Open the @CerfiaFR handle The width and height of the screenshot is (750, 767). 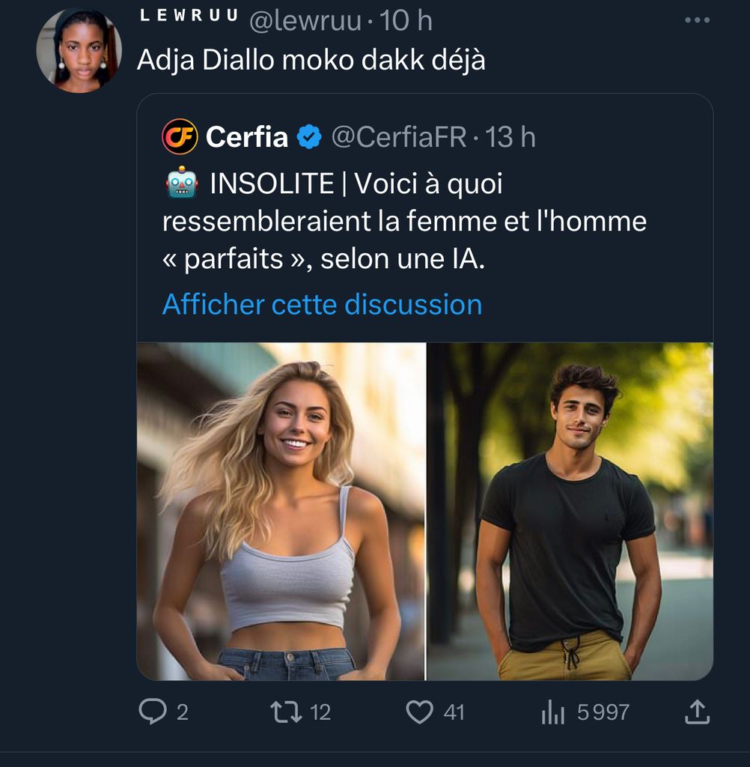399,137
